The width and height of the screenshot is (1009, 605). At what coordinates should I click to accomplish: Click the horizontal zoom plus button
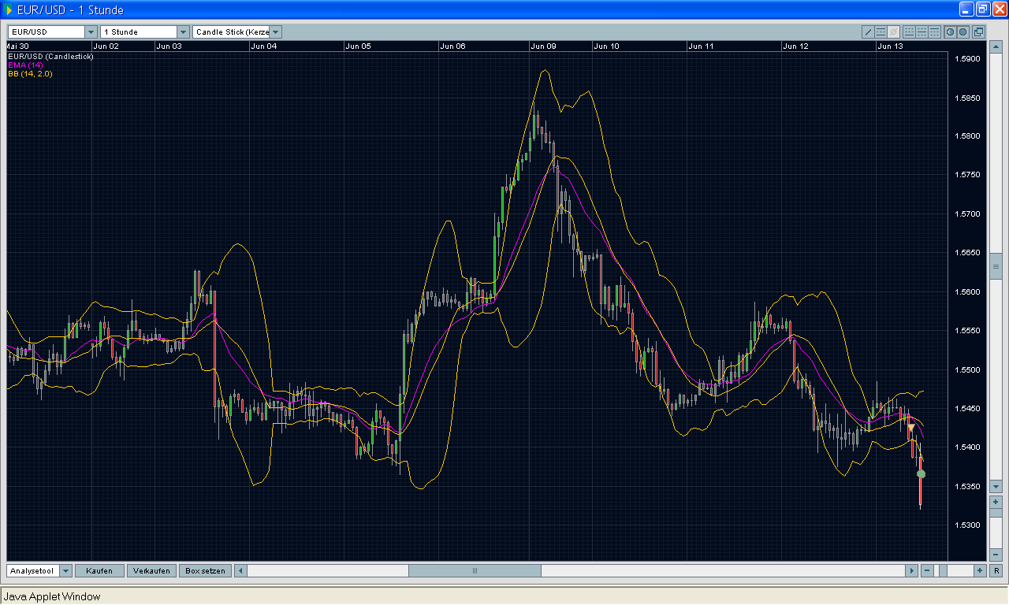pyautogui.click(x=980, y=570)
